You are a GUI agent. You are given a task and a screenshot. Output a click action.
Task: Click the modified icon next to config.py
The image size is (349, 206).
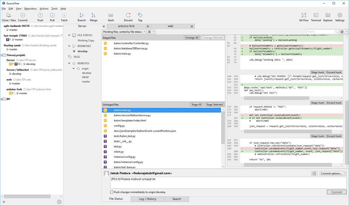[105, 126]
